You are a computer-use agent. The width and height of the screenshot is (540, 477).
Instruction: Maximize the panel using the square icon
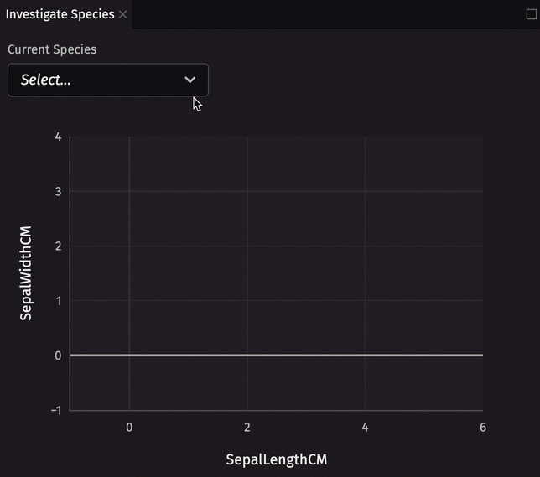(531, 14)
